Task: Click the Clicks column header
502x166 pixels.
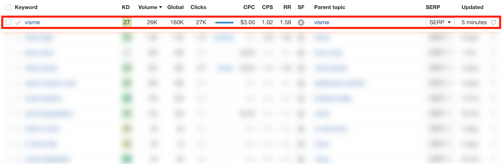Action: 198,7
